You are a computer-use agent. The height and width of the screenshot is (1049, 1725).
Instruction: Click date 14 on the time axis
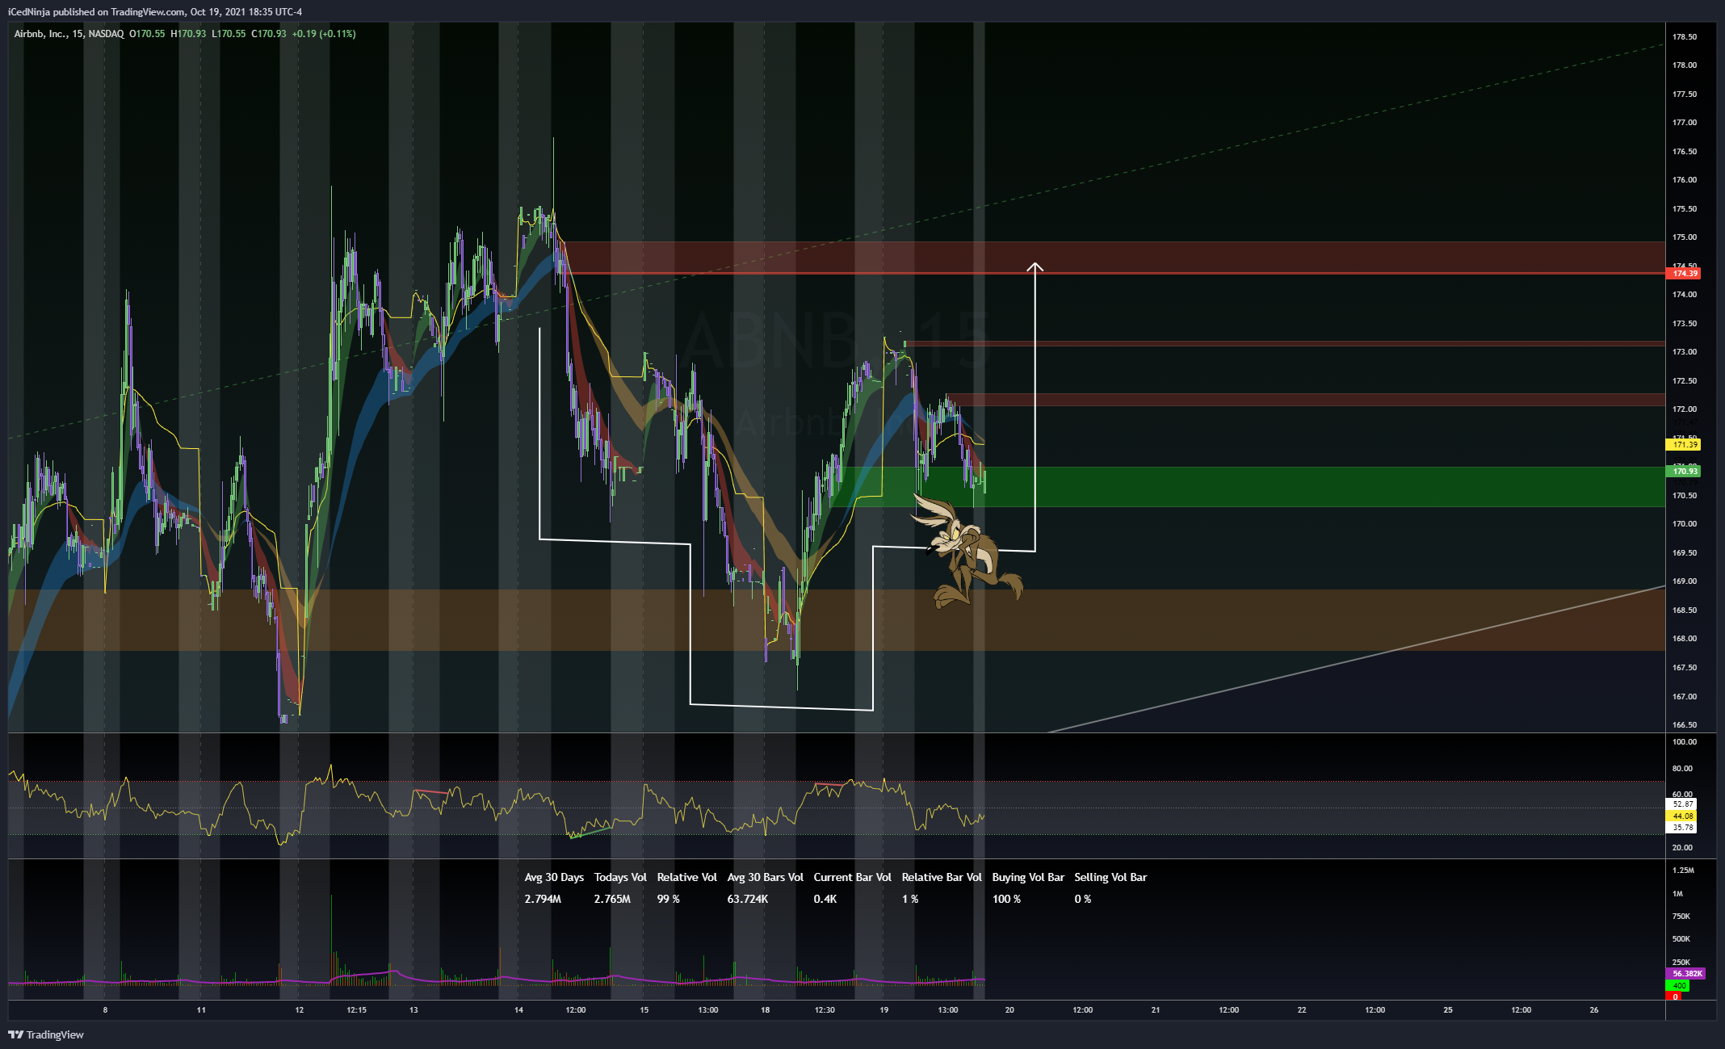coord(518,1010)
